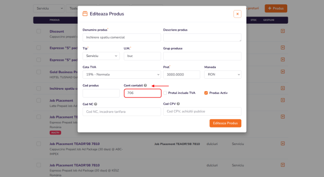324x177 pixels.
Task: Select the Discount row checkbox
Action: 39,31
